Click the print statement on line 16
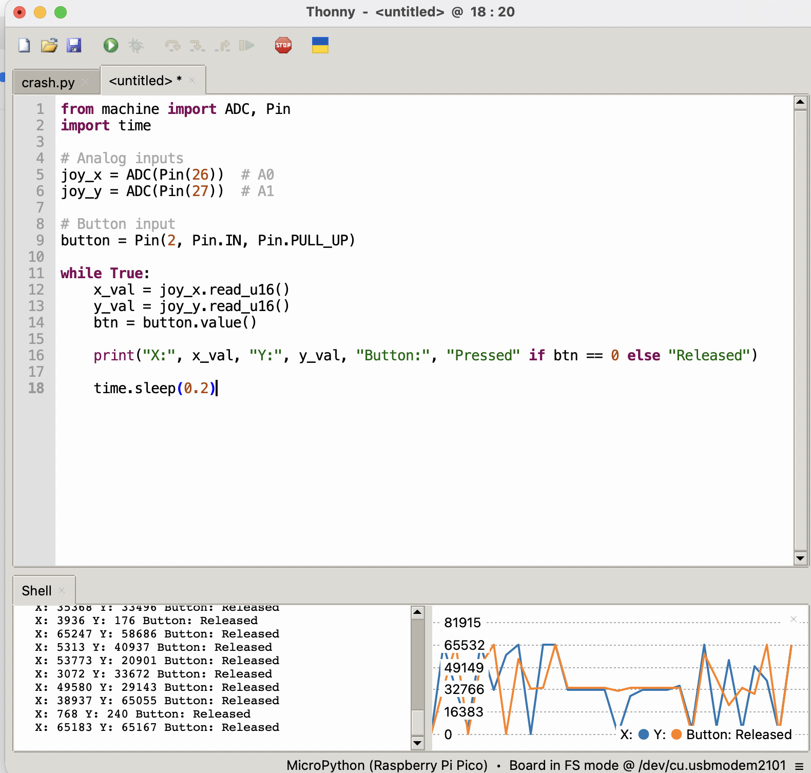 pyautogui.click(x=426, y=355)
